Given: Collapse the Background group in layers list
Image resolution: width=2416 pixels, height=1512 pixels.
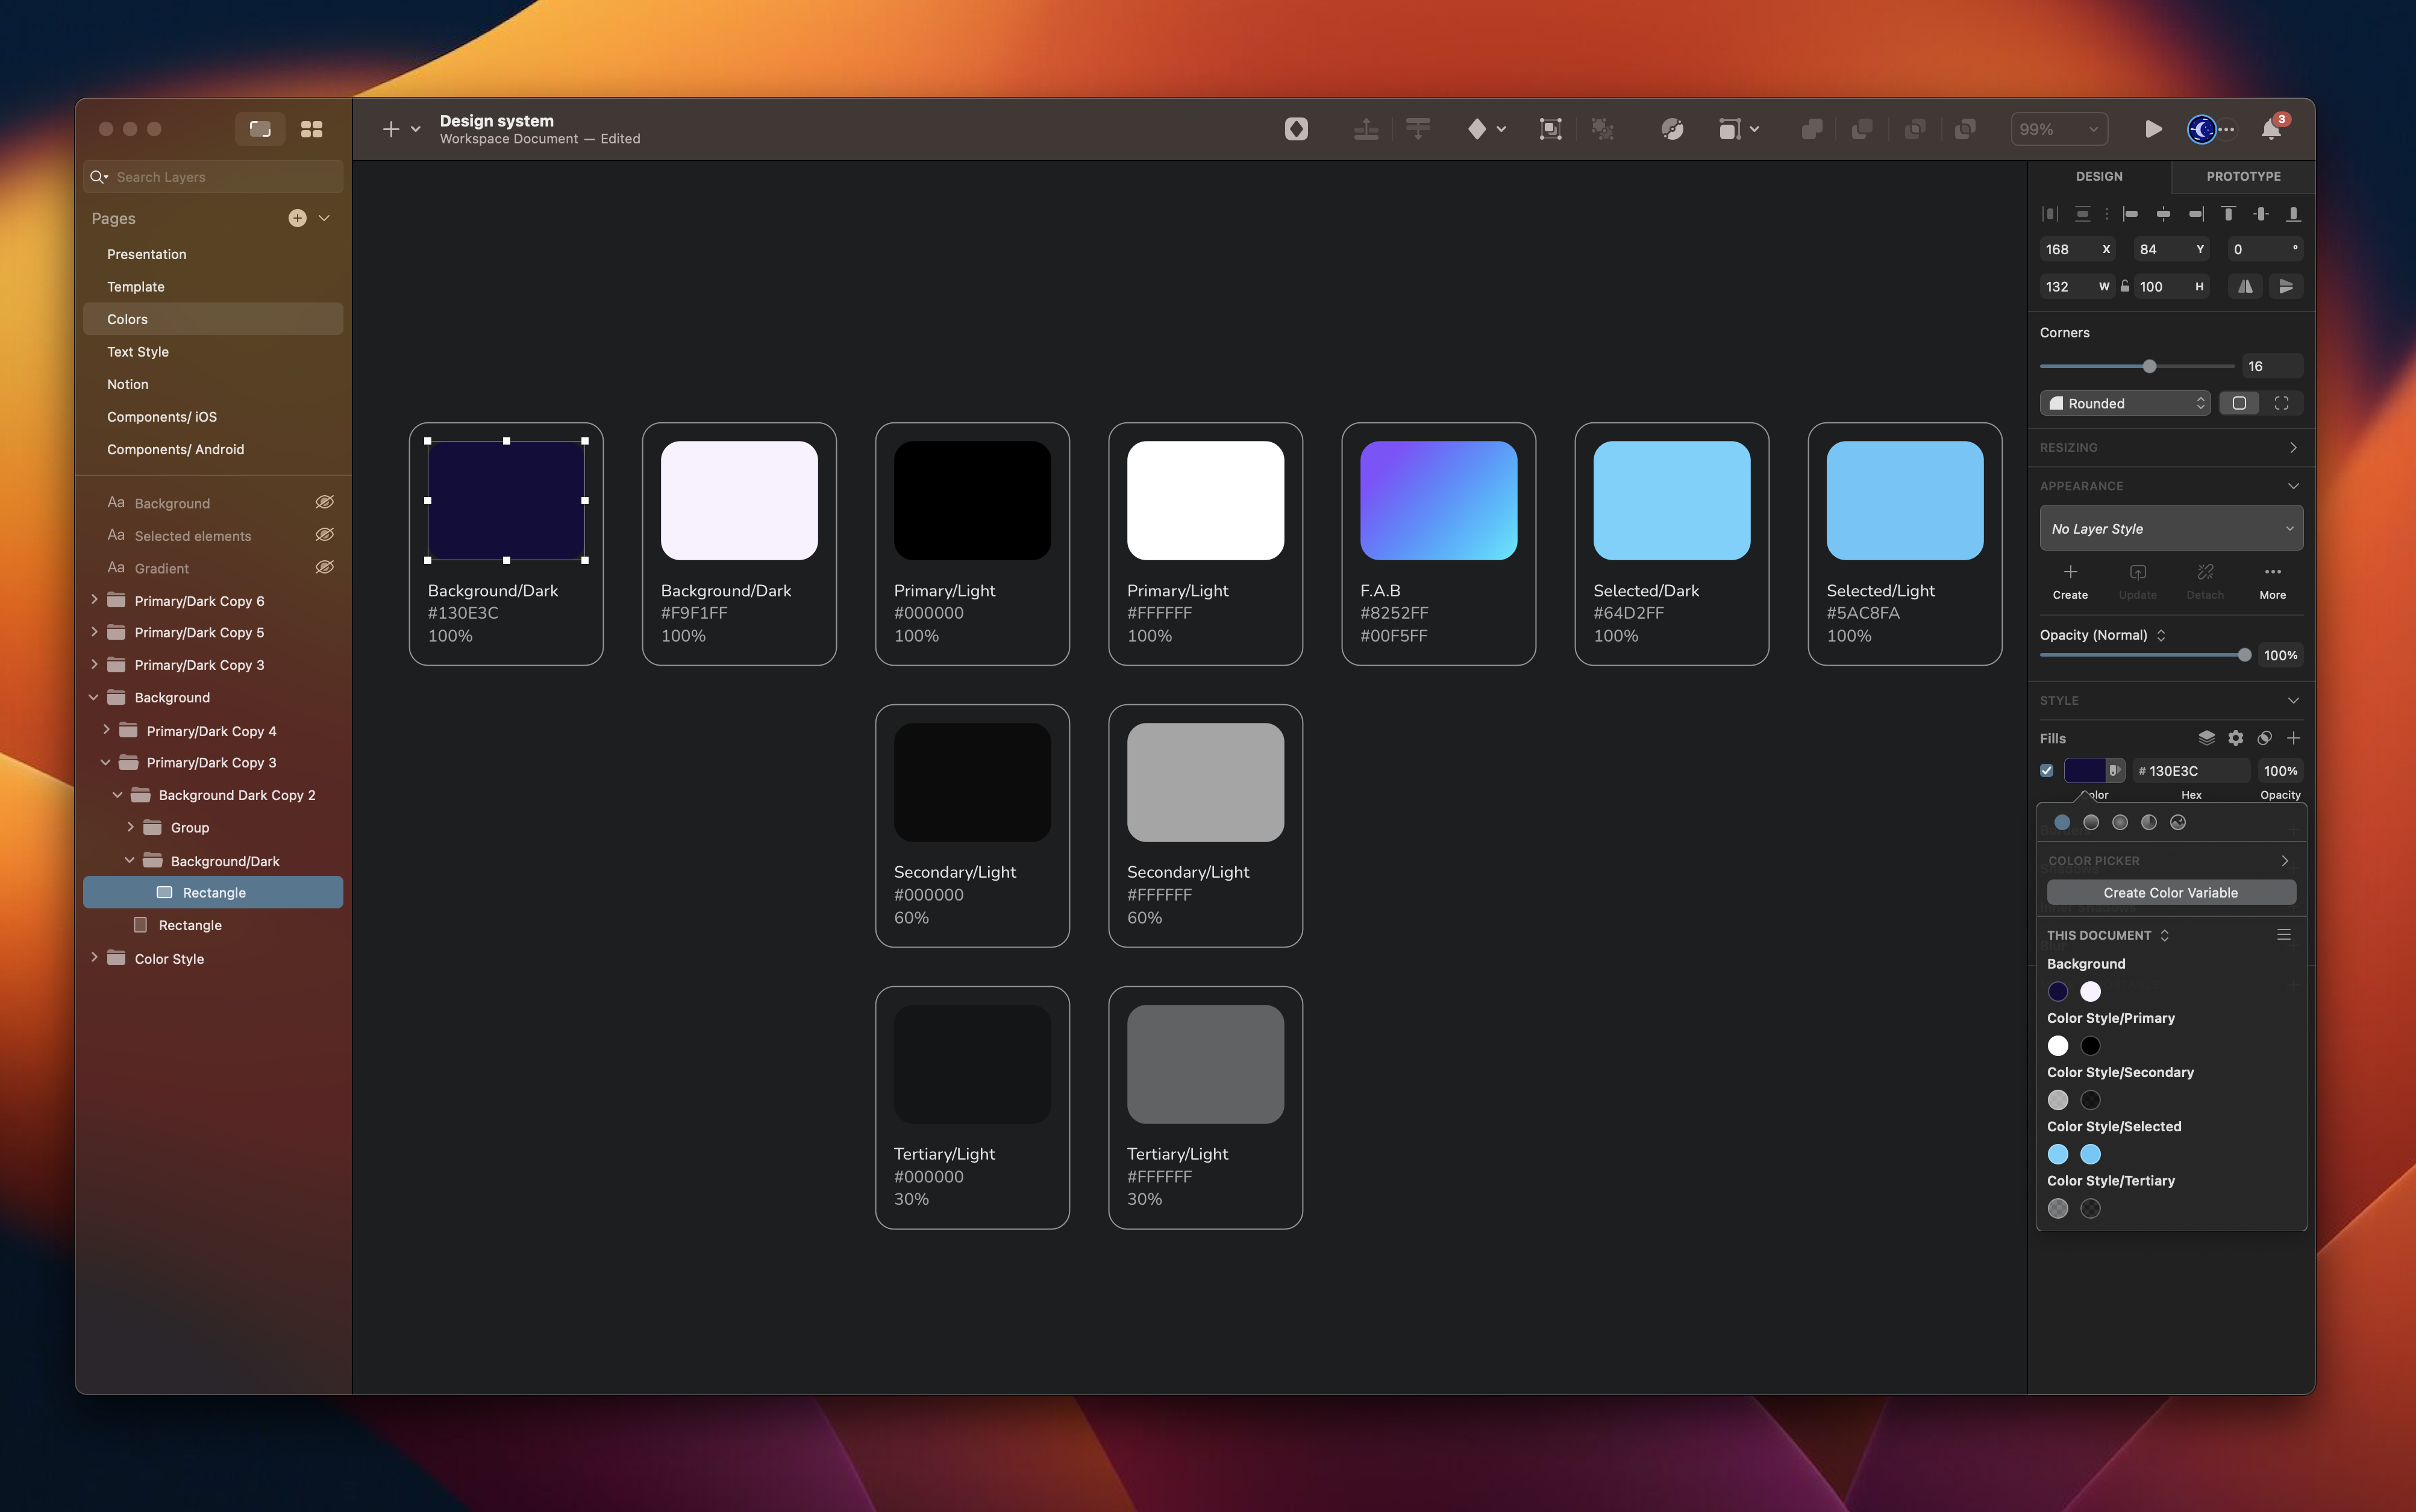Looking at the screenshot, I should (x=94, y=697).
